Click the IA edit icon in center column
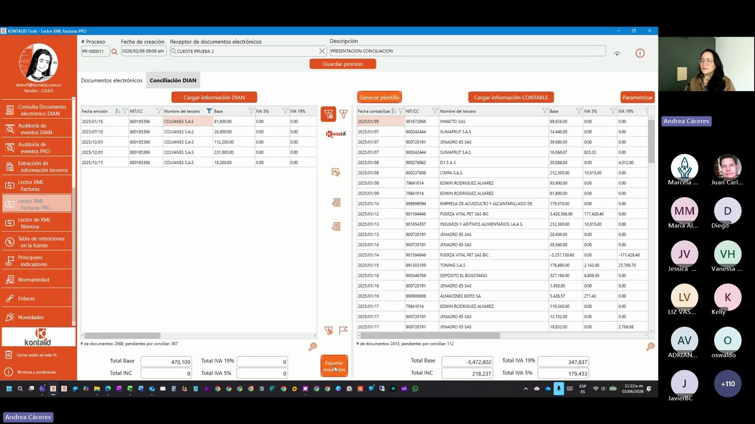Viewport: 755px width, 424px height. [x=336, y=172]
